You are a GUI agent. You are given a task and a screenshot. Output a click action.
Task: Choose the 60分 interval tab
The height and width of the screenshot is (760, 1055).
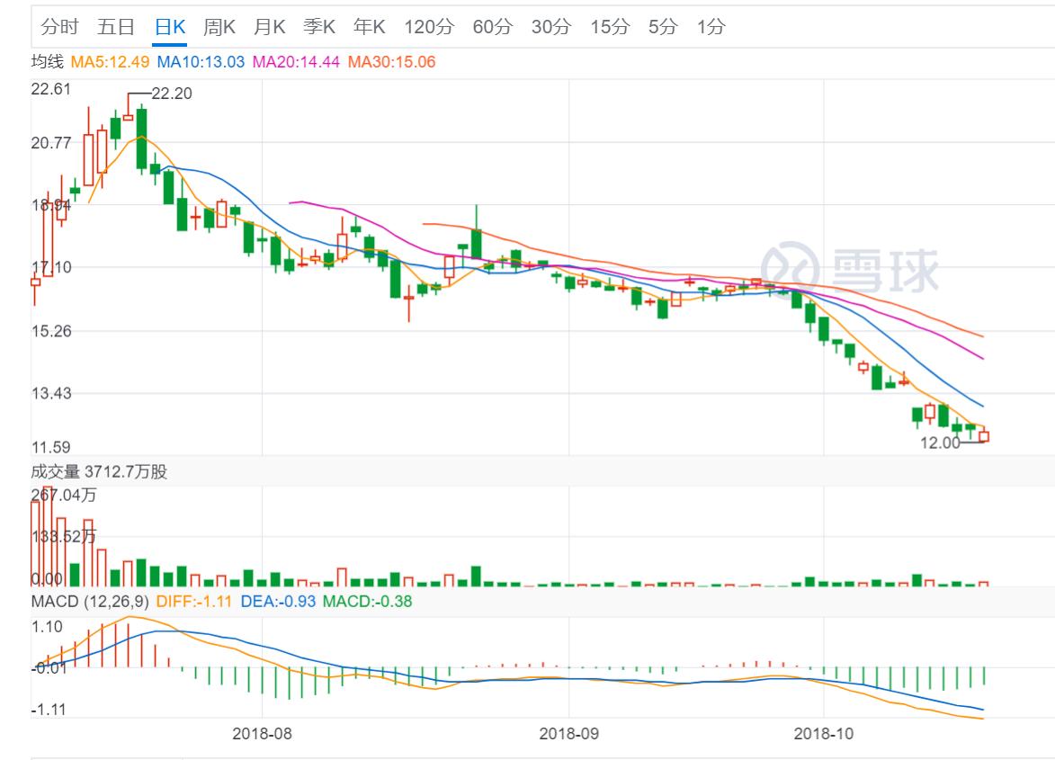[492, 27]
